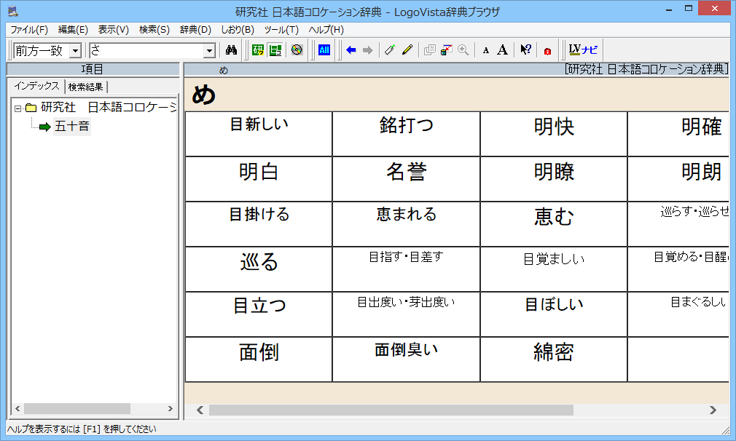The image size is (736, 441).
Task: Click the blue All dictionaries icon
Action: [324, 50]
